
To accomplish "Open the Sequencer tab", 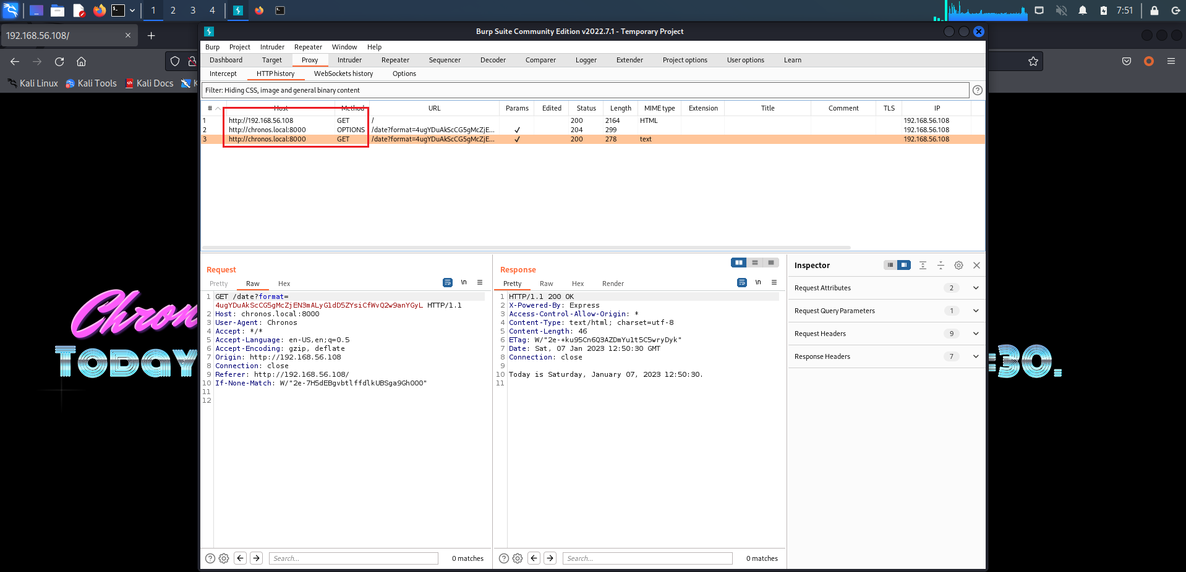I will (x=445, y=60).
